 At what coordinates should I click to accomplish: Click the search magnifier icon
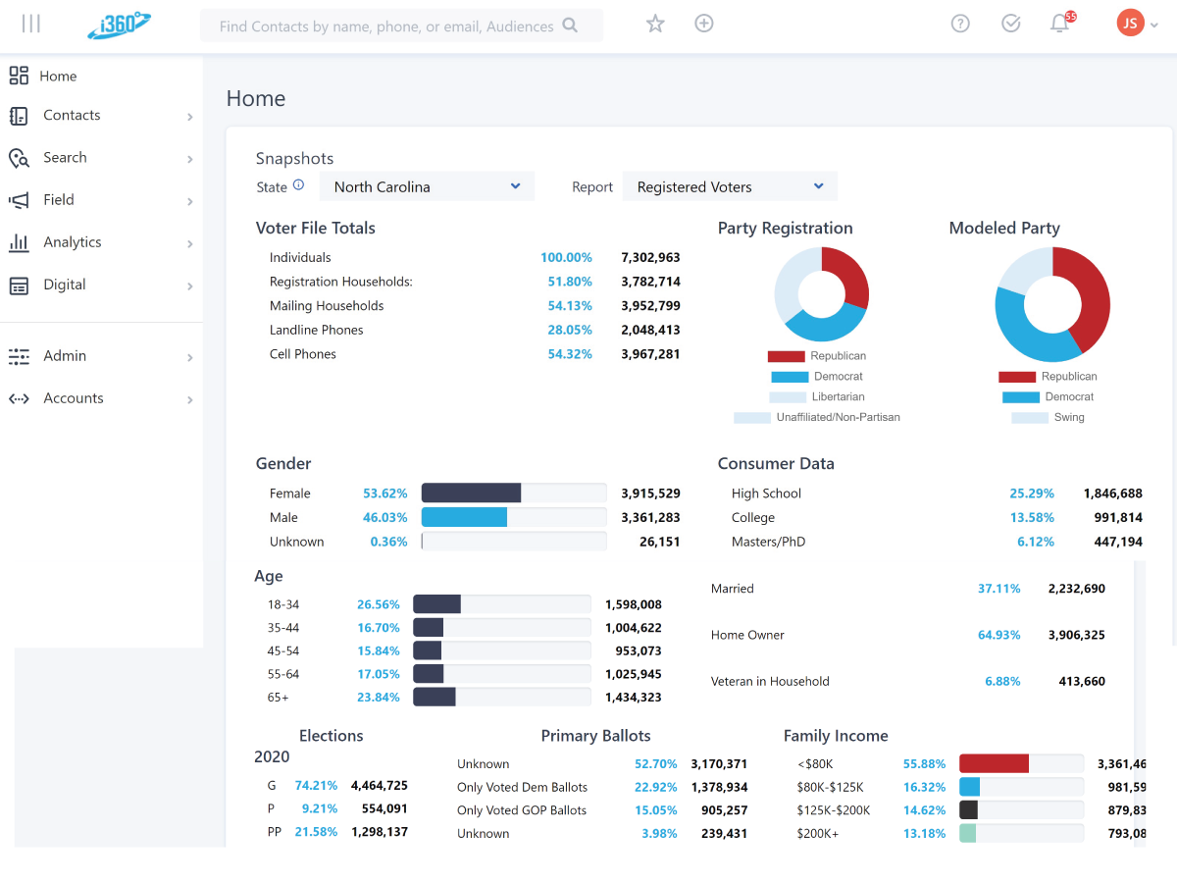[570, 26]
